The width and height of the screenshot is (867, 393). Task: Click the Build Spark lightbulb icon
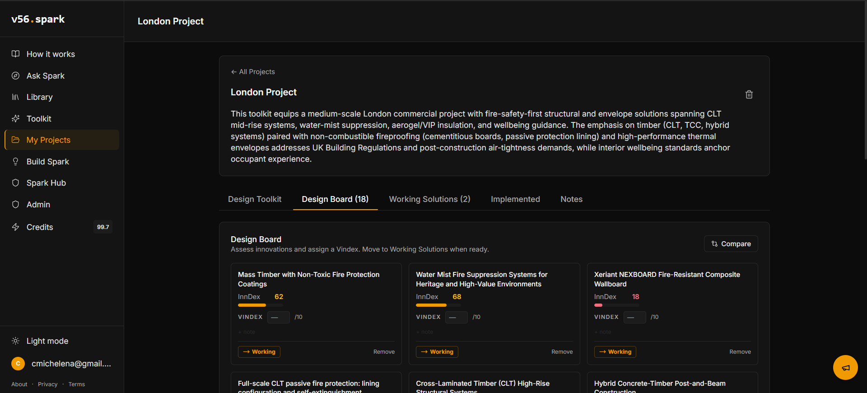[15, 161]
